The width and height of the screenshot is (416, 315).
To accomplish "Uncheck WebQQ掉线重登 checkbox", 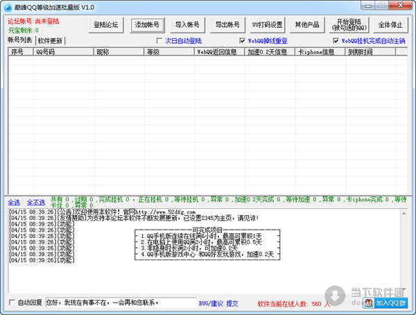I will (242, 41).
